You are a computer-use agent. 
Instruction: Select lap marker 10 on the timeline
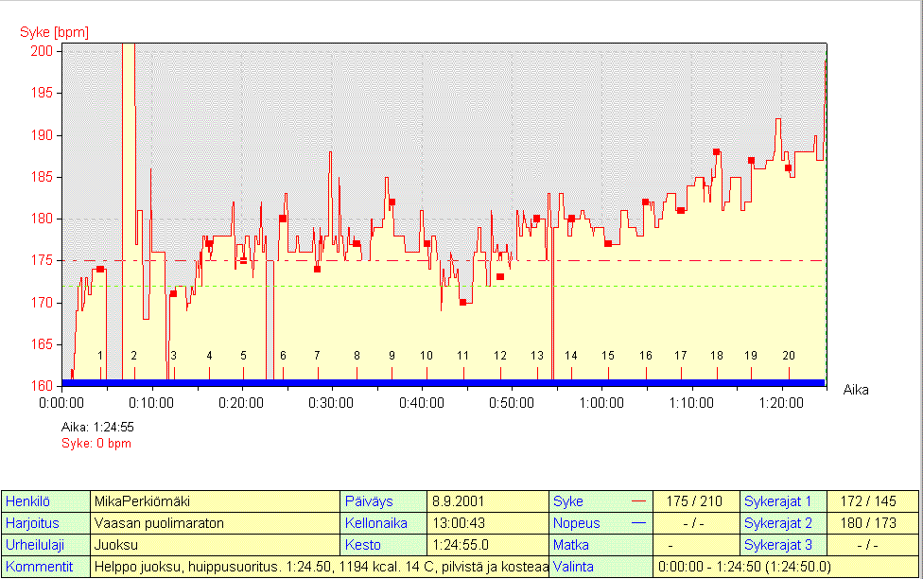[427, 356]
